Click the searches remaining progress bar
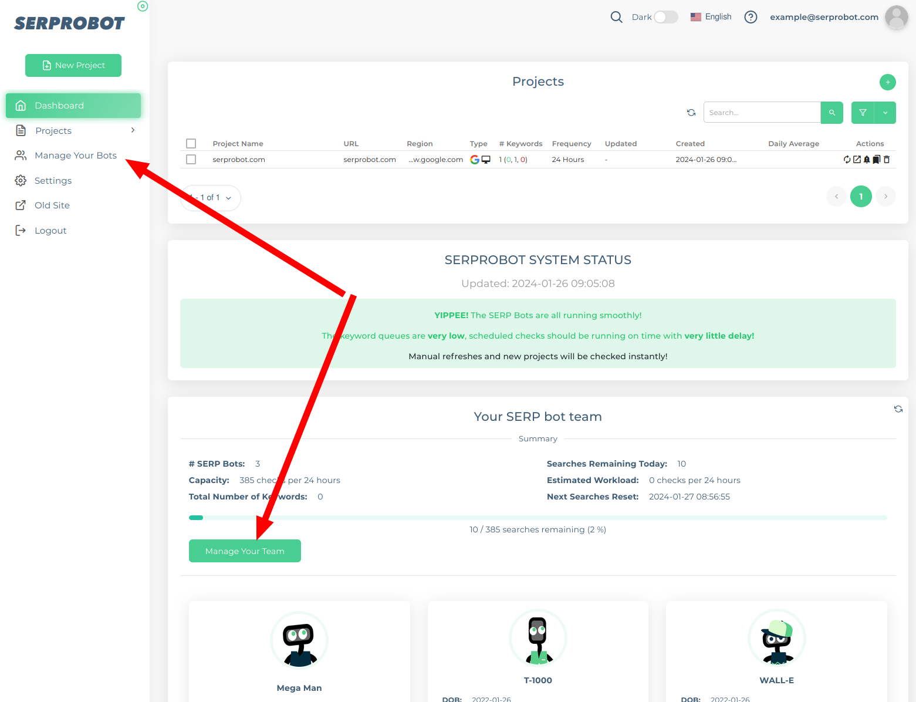Viewport: 916px width, 702px height. coord(538,518)
